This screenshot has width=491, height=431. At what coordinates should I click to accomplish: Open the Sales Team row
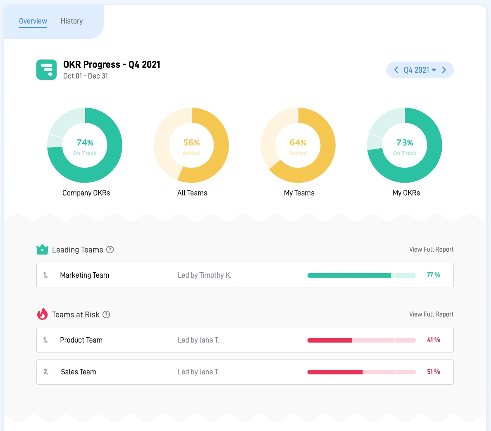[x=245, y=372]
